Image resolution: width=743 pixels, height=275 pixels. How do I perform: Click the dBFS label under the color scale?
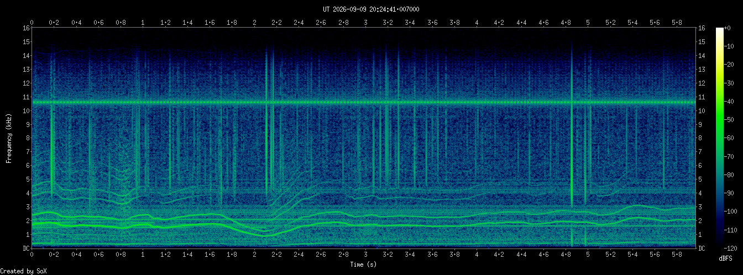pyautogui.click(x=725, y=258)
